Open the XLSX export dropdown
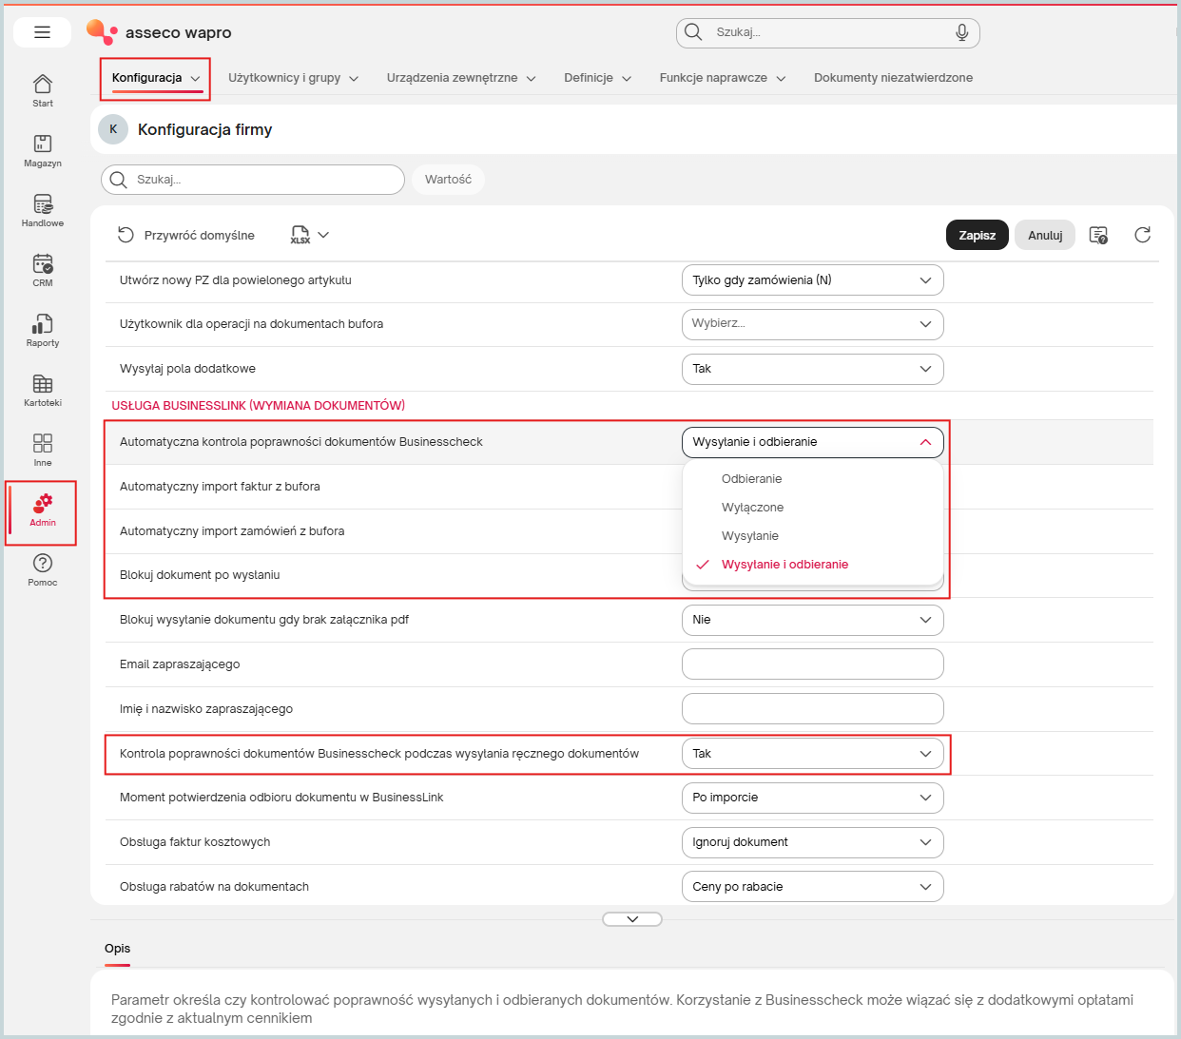Viewport: 1181px width, 1039px height. tap(310, 235)
